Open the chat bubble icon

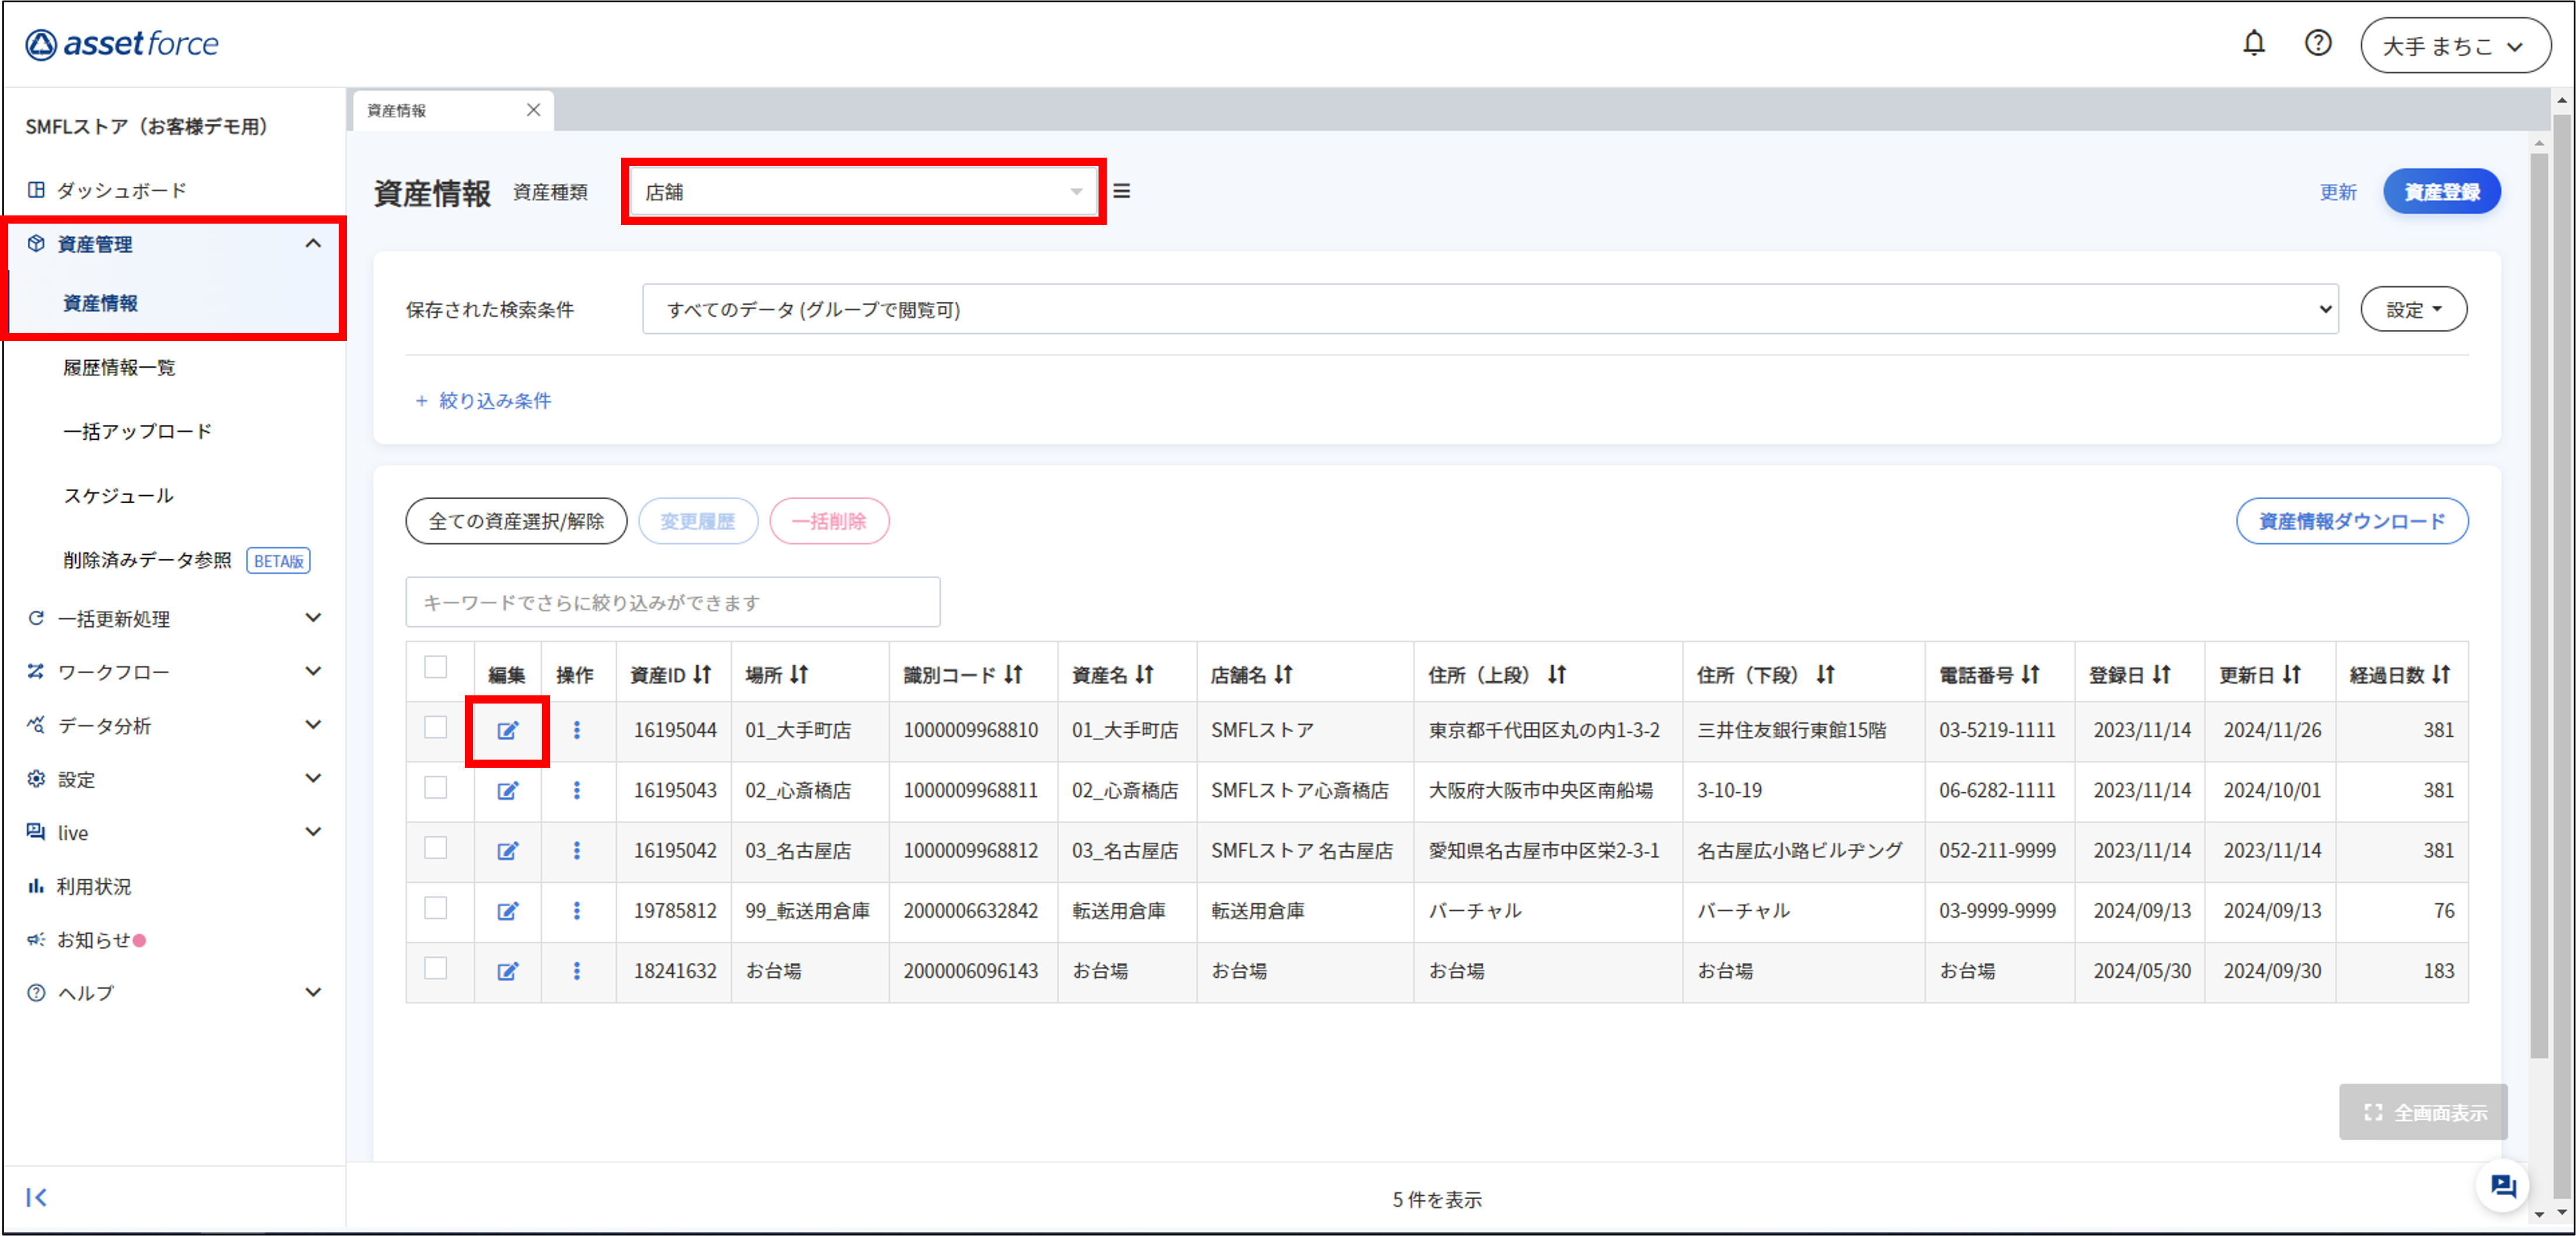2502,1186
